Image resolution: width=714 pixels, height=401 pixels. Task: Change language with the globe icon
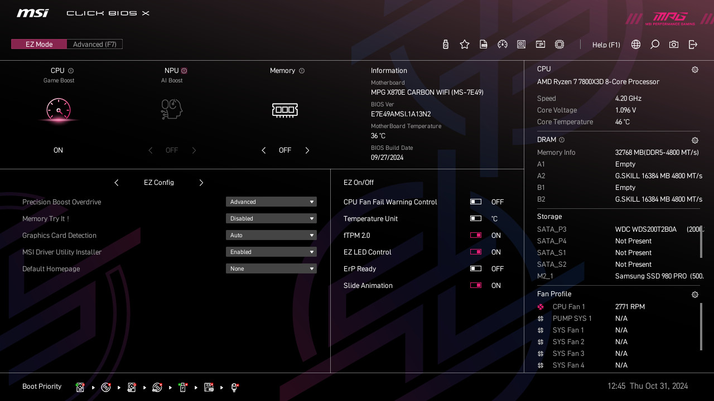tap(636, 45)
